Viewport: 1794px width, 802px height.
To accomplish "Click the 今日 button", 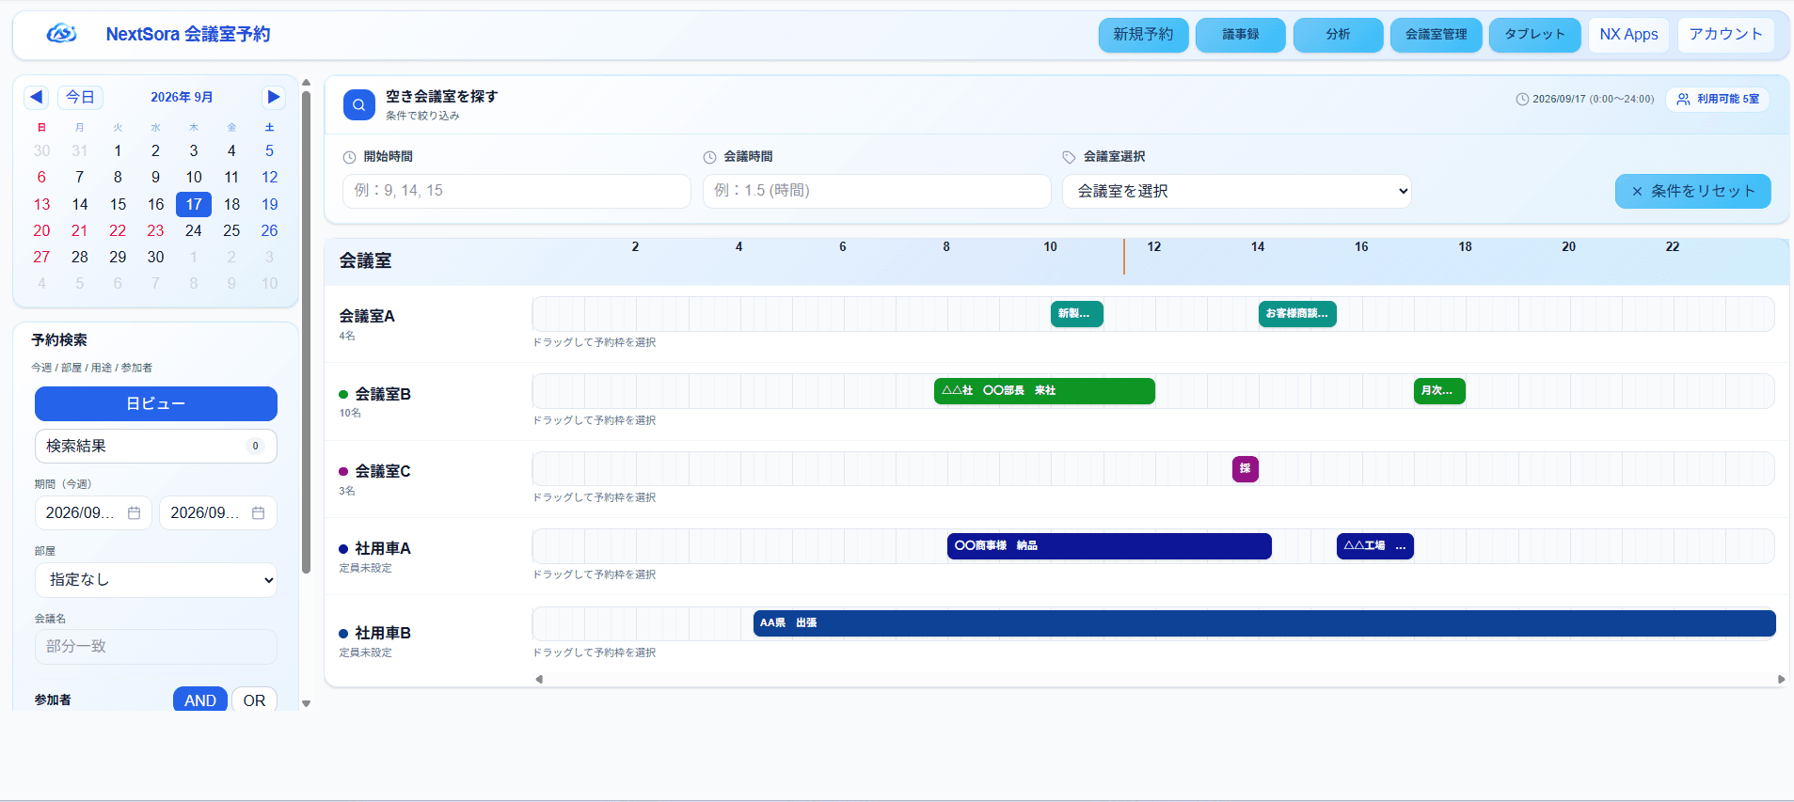I will (x=80, y=97).
